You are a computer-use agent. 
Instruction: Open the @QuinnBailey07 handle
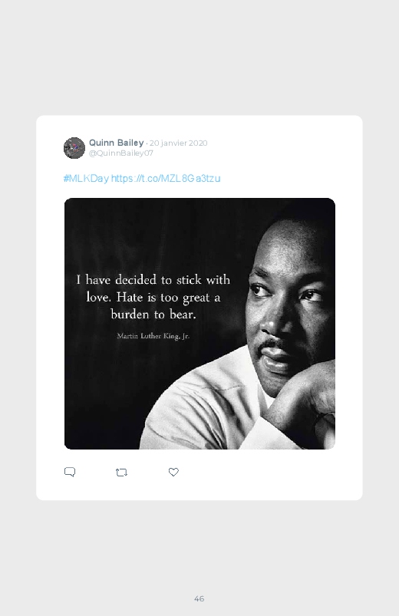coord(120,153)
